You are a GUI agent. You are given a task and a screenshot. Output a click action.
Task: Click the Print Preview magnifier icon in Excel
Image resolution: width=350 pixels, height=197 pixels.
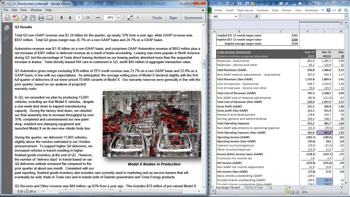tap(300, 4)
